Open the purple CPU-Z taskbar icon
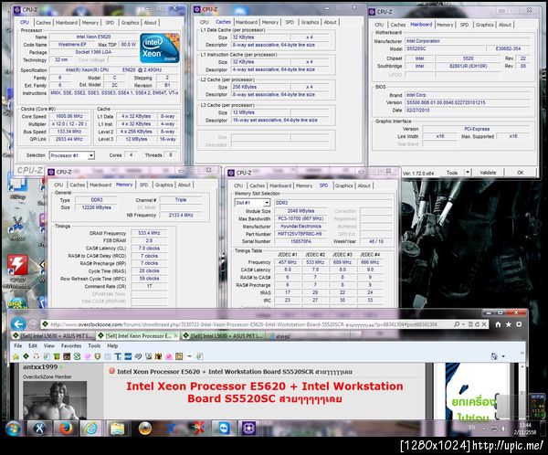This screenshot has width=548, height=455. pos(248,429)
